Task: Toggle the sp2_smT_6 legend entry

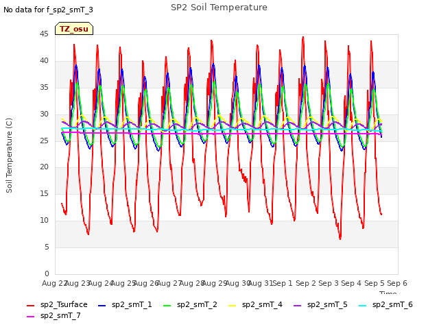Action: click(385, 304)
